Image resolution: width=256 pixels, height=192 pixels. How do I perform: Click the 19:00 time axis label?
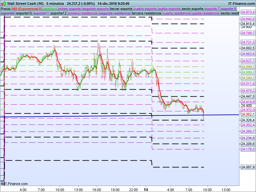point(115,190)
